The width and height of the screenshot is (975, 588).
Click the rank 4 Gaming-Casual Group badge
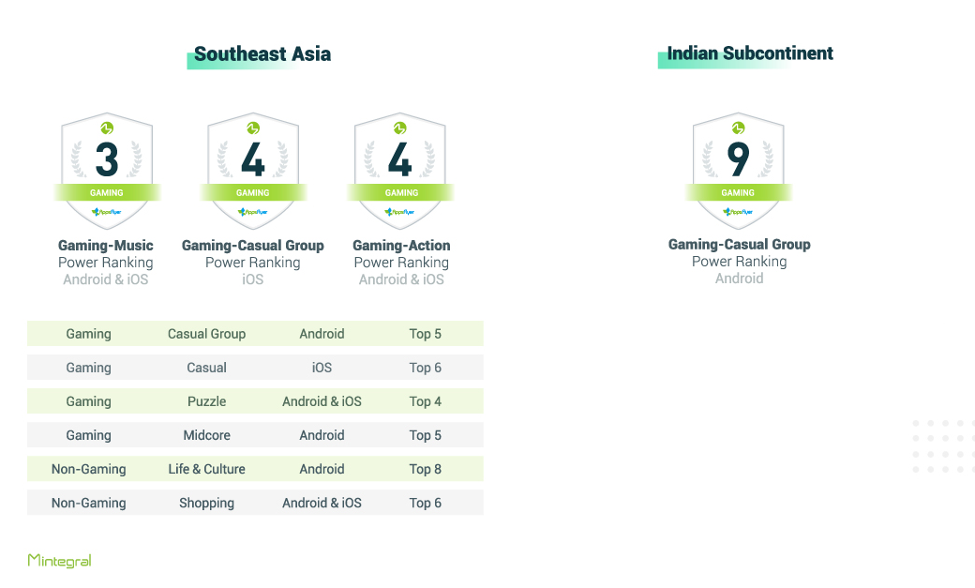point(253,171)
